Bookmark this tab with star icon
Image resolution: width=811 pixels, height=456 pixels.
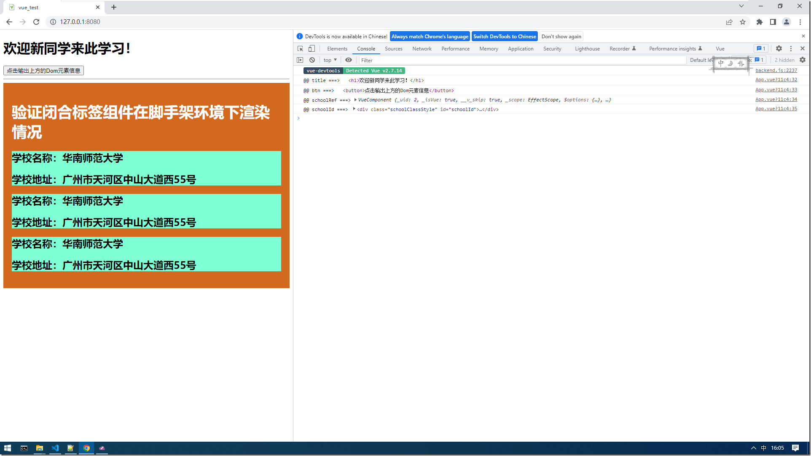[743, 22]
